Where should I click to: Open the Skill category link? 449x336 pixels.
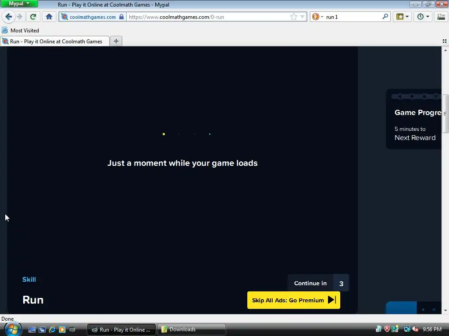[29, 280]
